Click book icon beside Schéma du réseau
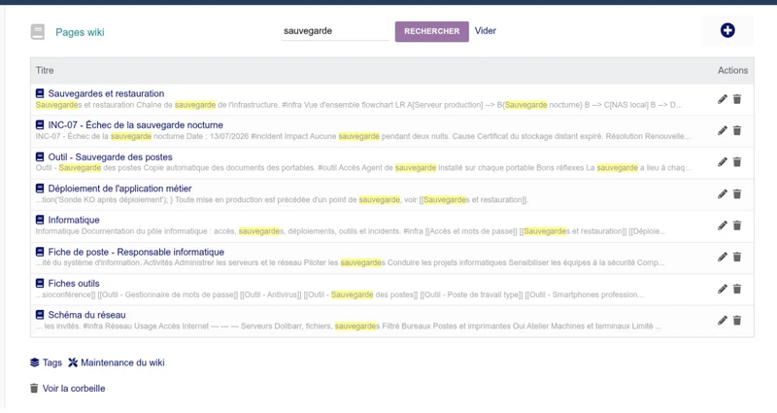Viewport: 777px width, 413px height. coord(40,314)
